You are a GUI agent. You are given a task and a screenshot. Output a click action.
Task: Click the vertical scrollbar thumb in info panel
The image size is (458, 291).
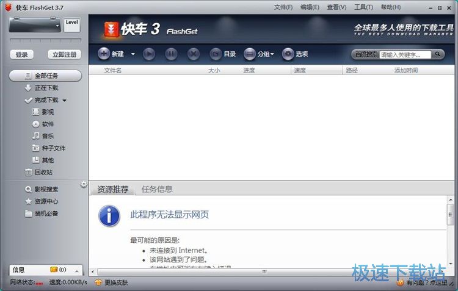[451, 215]
